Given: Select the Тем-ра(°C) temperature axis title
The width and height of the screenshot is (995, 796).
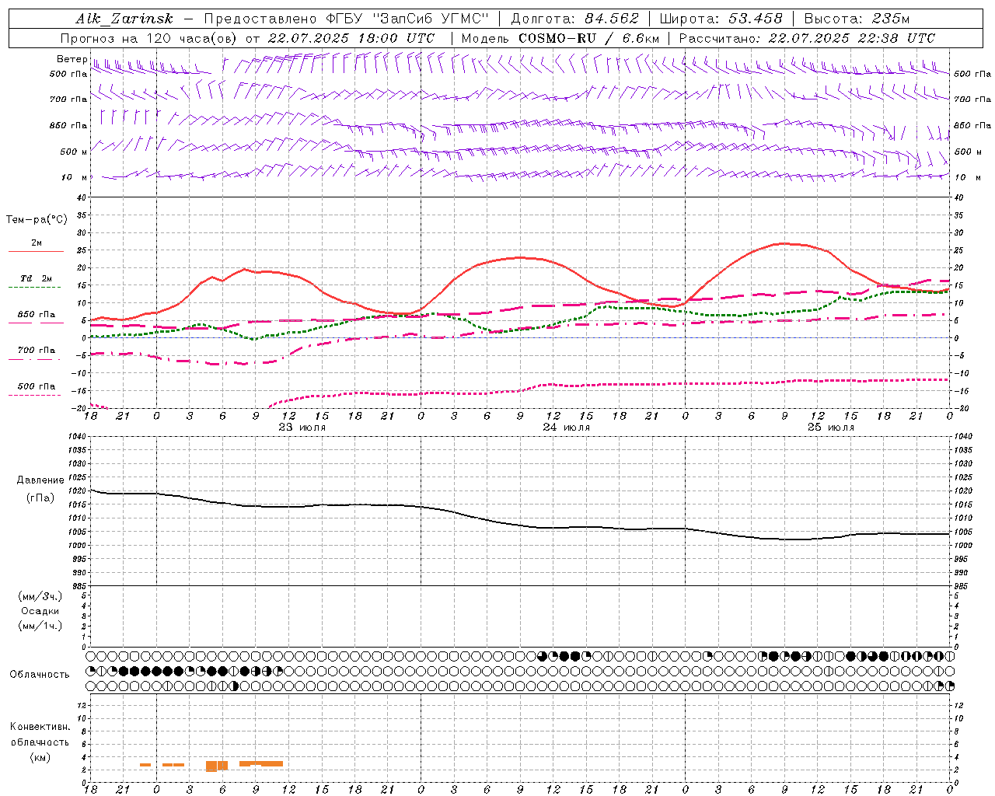Looking at the screenshot, I should [37, 220].
